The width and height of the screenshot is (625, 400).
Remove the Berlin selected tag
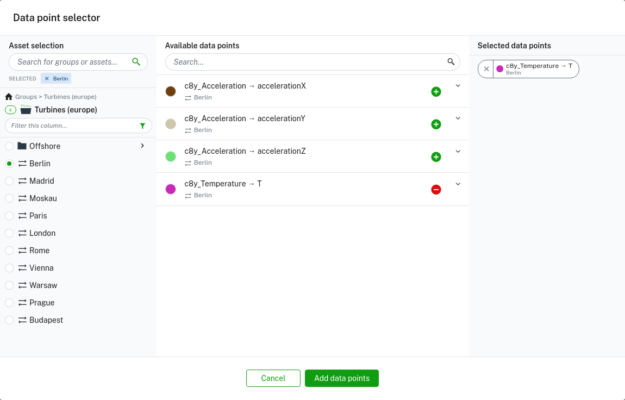(x=47, y=79)
